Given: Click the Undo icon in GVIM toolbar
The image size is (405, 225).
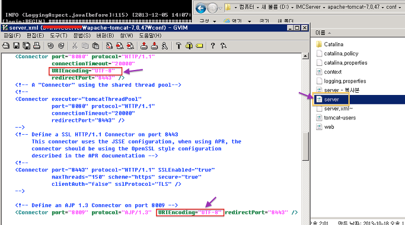Looking at the screenshot, I should (50, 46).
